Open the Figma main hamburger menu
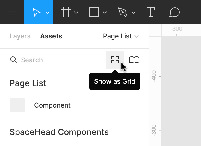201x146 pixels. [12, 12]
